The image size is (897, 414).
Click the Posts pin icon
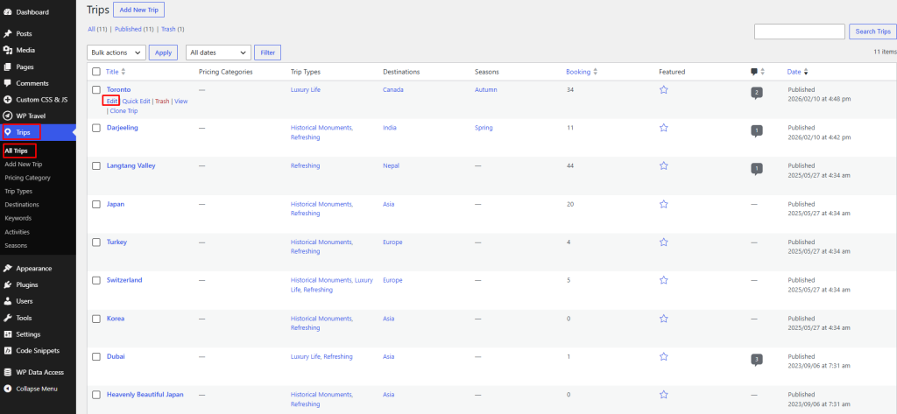[x=8, y=34]
